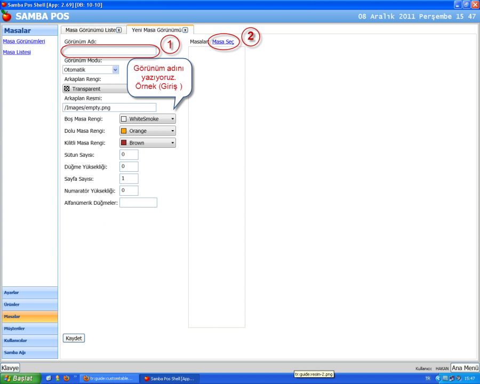Activate Samba Pos Shell taskbar button
Image resolution: width=480 pixels, height=384 pixels.
point(170,379)
